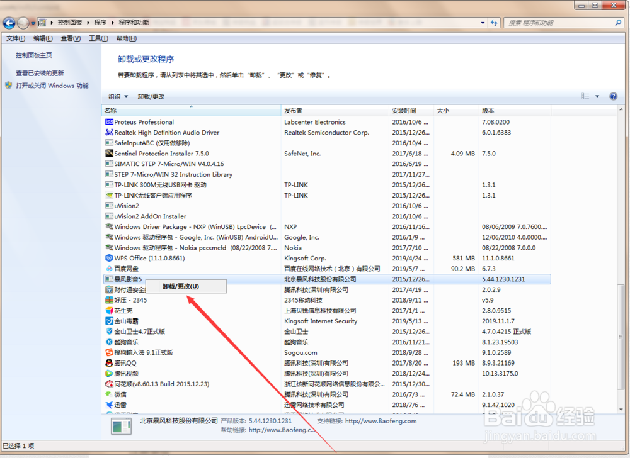
Task: Expand the view options dropdown arrow
Action: pyautogui.click(x=597, y=96)
